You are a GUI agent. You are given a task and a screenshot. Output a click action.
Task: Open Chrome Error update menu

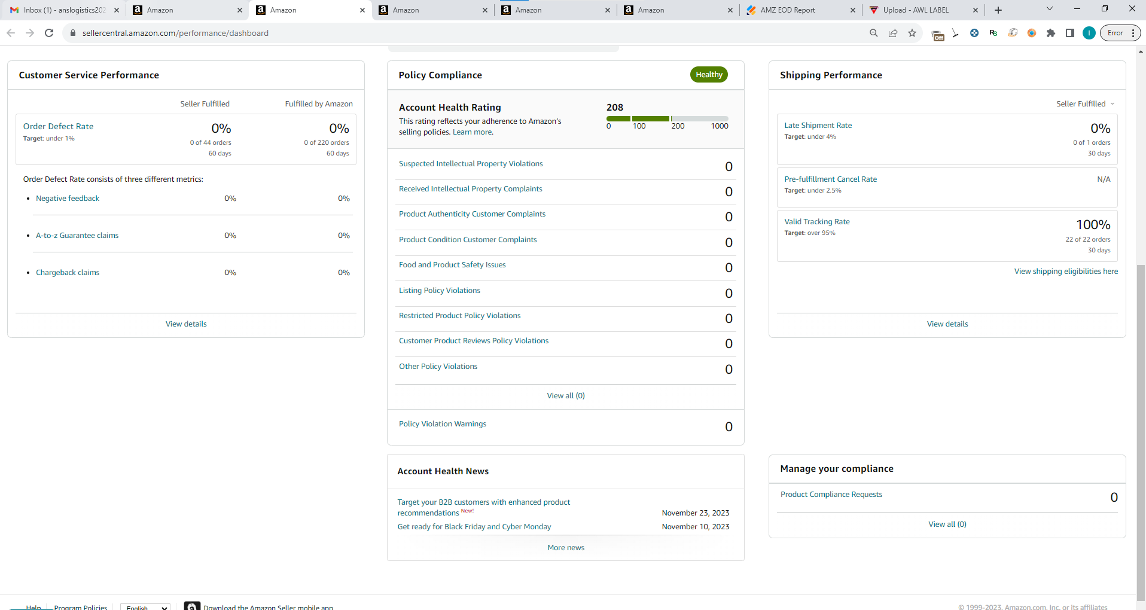1120,33
